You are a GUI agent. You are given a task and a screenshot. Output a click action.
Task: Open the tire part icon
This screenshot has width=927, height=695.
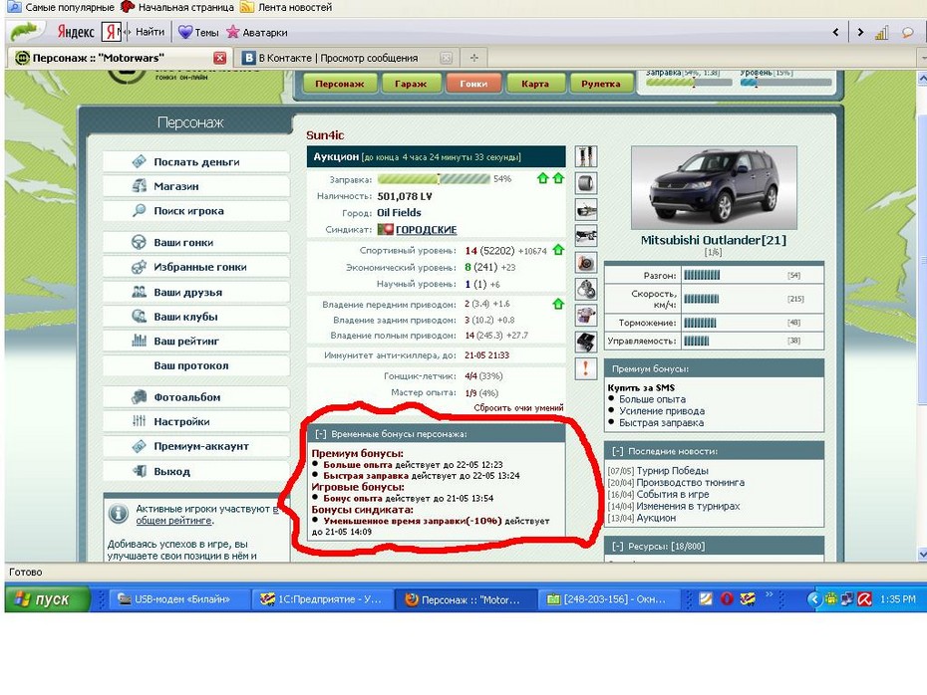coord(586,183)
